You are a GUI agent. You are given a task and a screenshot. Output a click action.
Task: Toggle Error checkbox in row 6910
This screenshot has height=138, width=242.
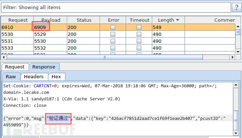pyautogui.click(x=113, y=28)
